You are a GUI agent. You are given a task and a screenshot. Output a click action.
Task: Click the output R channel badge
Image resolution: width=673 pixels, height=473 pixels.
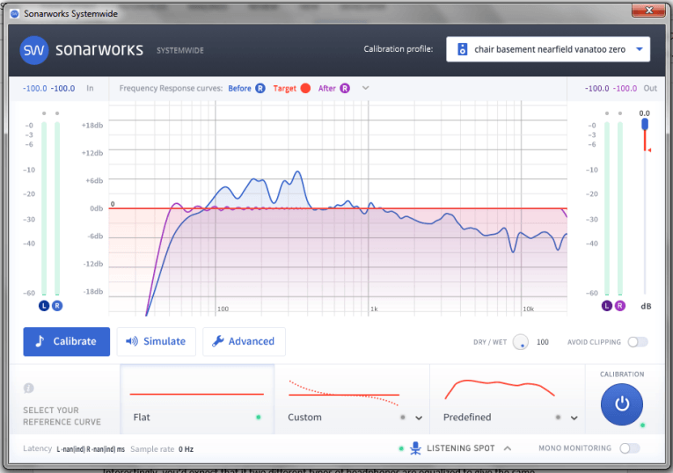(620, 306)
